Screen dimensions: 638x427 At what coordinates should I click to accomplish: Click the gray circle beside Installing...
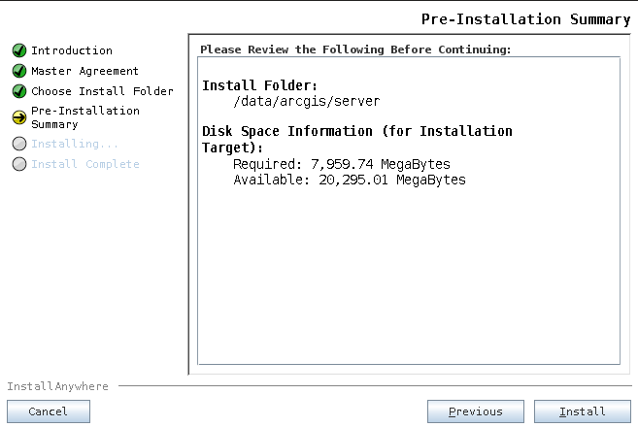pos(19,144)
